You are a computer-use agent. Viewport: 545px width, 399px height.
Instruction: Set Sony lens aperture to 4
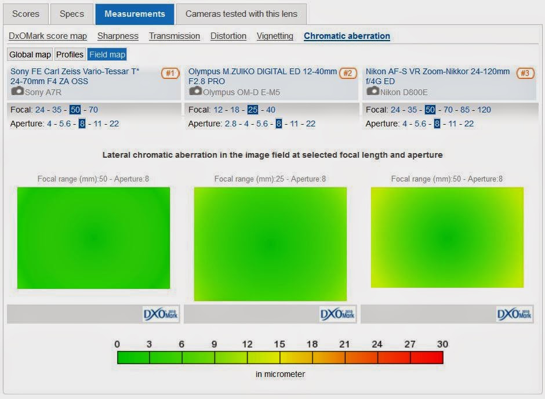tap(49, 124)
